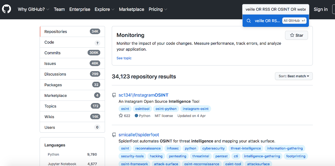The image size is (335, 166).
Task: Open the smicallef/spiderfoot repository link
Action: click(139, 135)
